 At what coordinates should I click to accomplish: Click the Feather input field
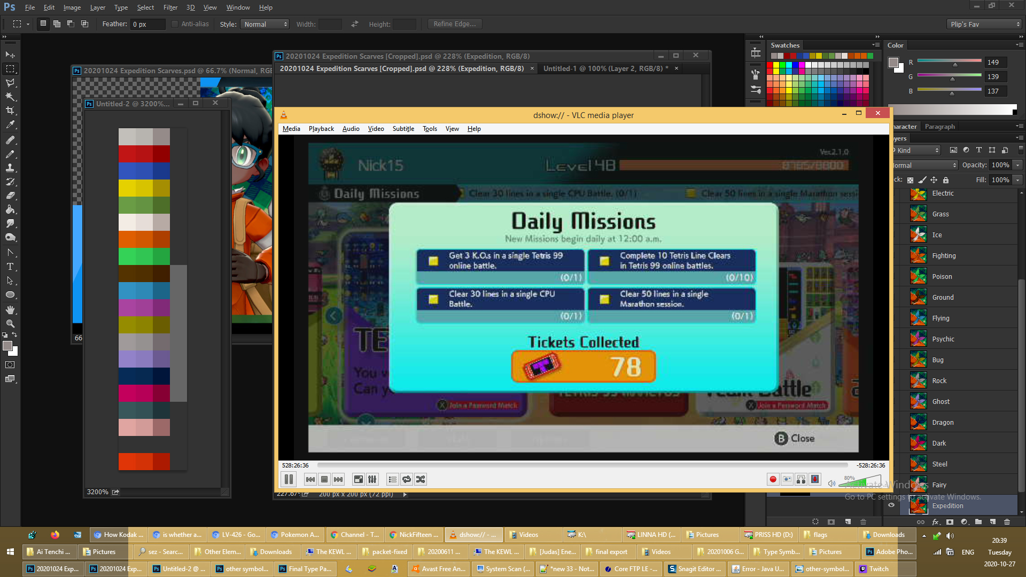point(148,24)
